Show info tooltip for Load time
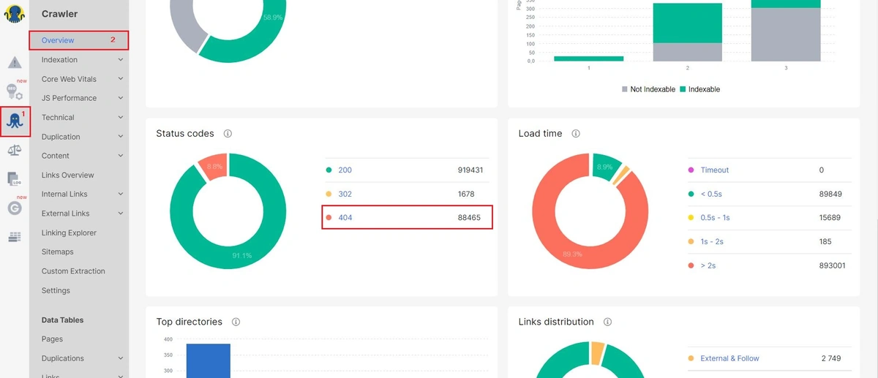The height and width of the screenshot is (378, 878). [x=576, y=134]
